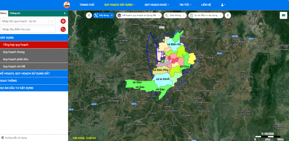The height and width of the screenshot is (141, 289).
Task: Expand the Giao thông sidebar section
Action: click(34, 81)
